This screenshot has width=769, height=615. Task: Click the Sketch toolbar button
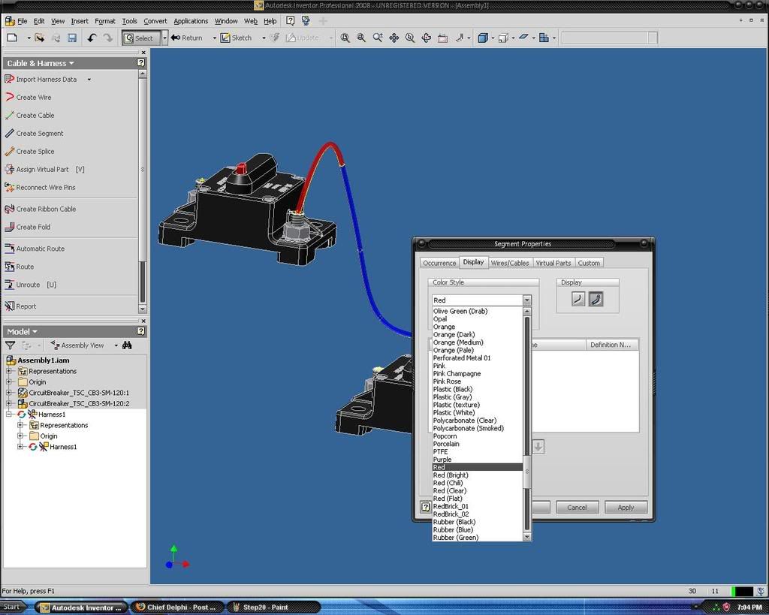(237, 38)
